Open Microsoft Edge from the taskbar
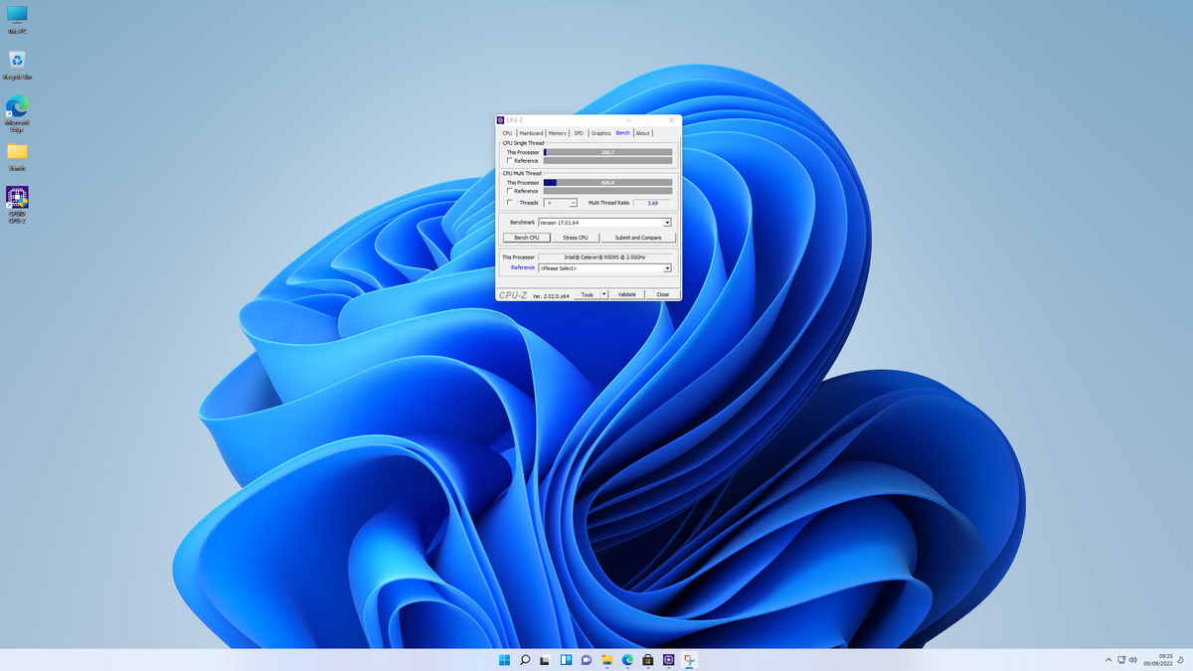Image resolution: width=1193 pixels, height=671 pixels. [x=627, y=660]
